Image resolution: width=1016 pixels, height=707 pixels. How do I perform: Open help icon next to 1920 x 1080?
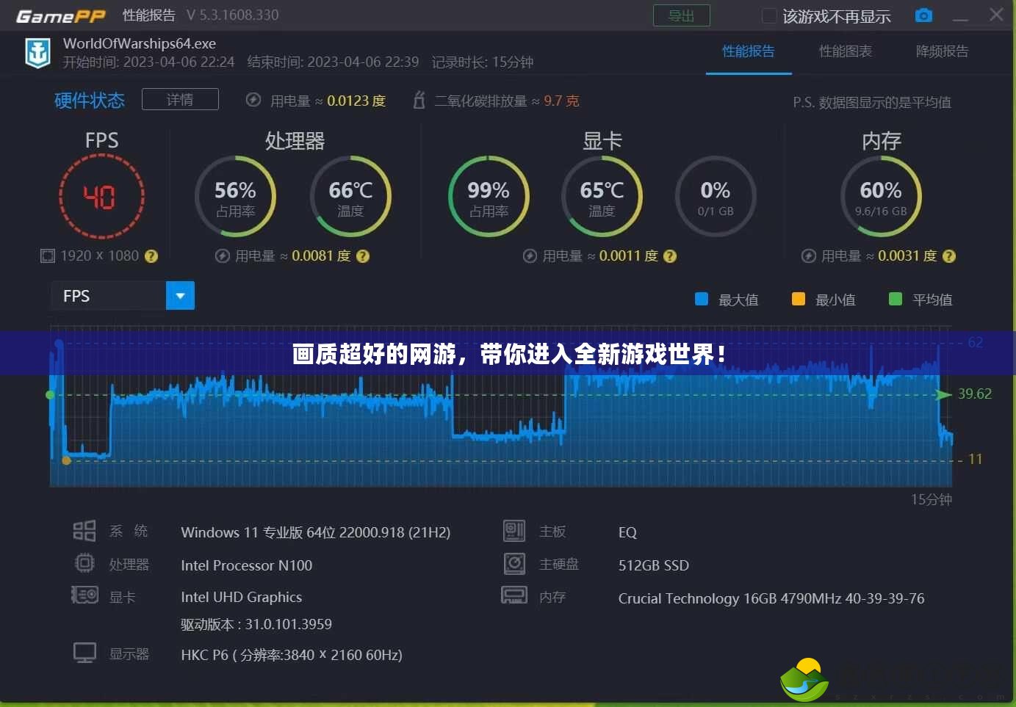point(151,256)
